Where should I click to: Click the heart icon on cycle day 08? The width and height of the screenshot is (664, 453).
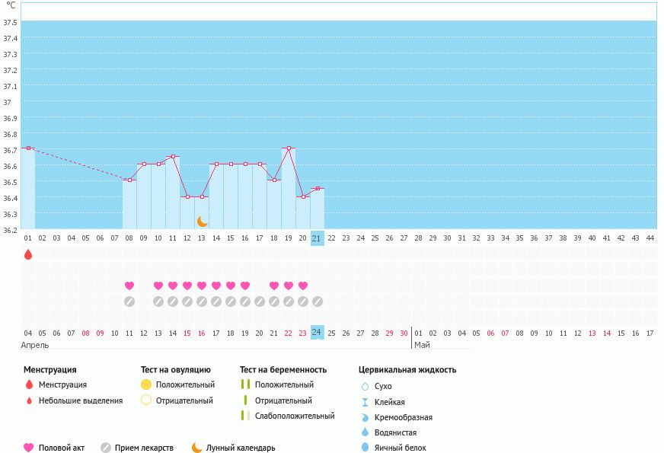tap(129, 286)
